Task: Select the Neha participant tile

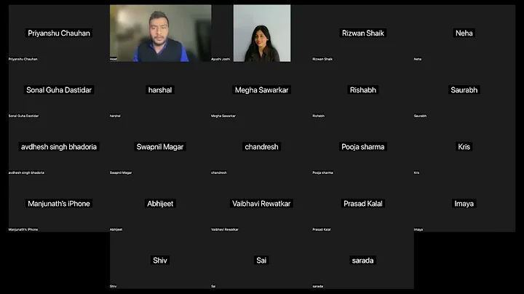Action: [x=464, y=33]
